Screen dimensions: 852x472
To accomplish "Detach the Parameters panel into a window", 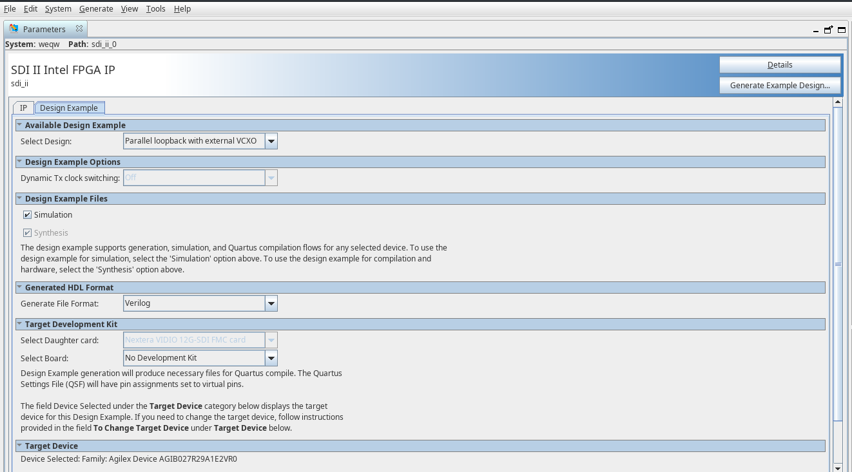I will click(829, 30).
